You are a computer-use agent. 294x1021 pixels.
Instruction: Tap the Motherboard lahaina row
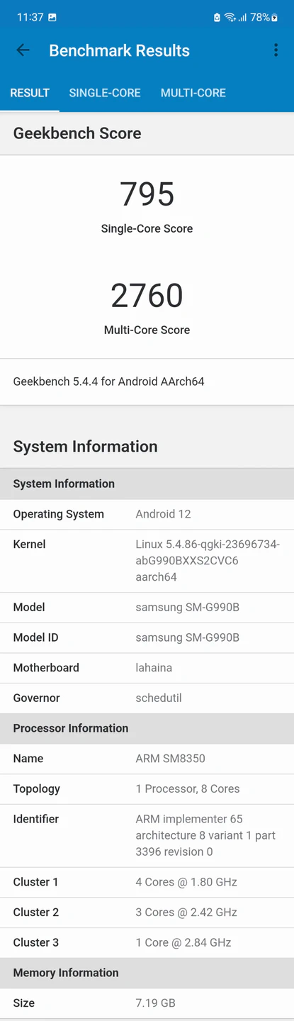147,668
